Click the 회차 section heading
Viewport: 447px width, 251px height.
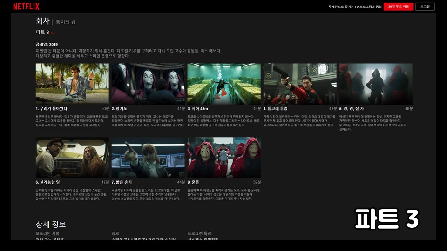coord(43,21)
